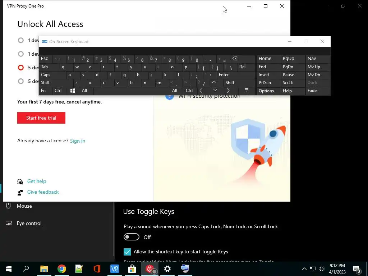
Task: Uncheck Allow the shortcut key to start Toggle Keys
Action: pyautogui.click(x=127, y=252)
